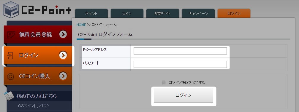Click the 無料会員登録 registration form icon
Viewport: 299px width, 112px height.
11,35
